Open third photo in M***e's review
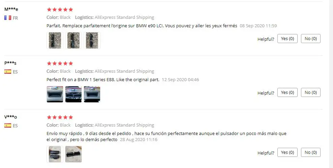333x168 pixels. [x=92, y=40]
